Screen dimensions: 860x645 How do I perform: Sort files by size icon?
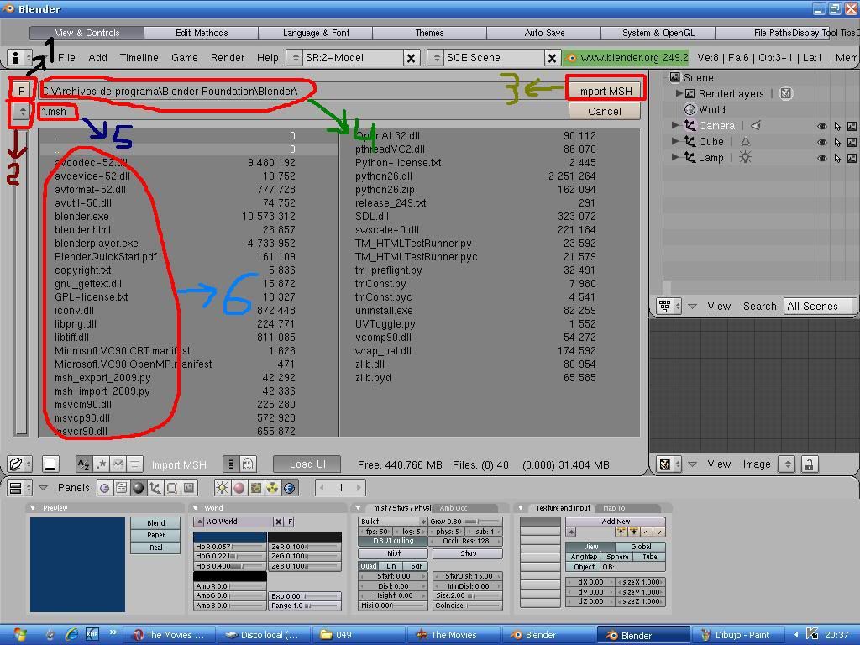click(x=135, y=464)
